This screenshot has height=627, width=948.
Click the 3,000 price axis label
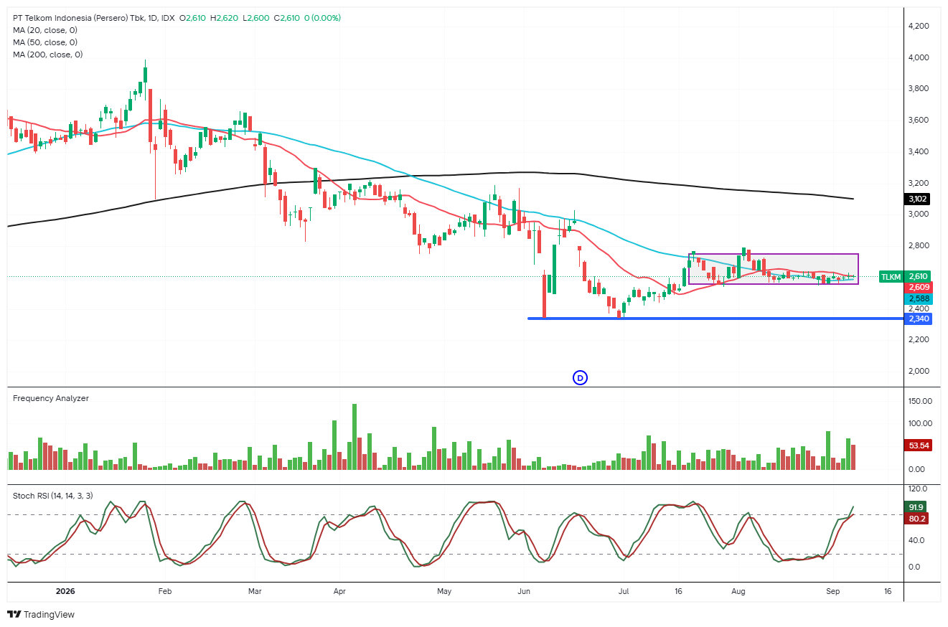pos(919,214)
